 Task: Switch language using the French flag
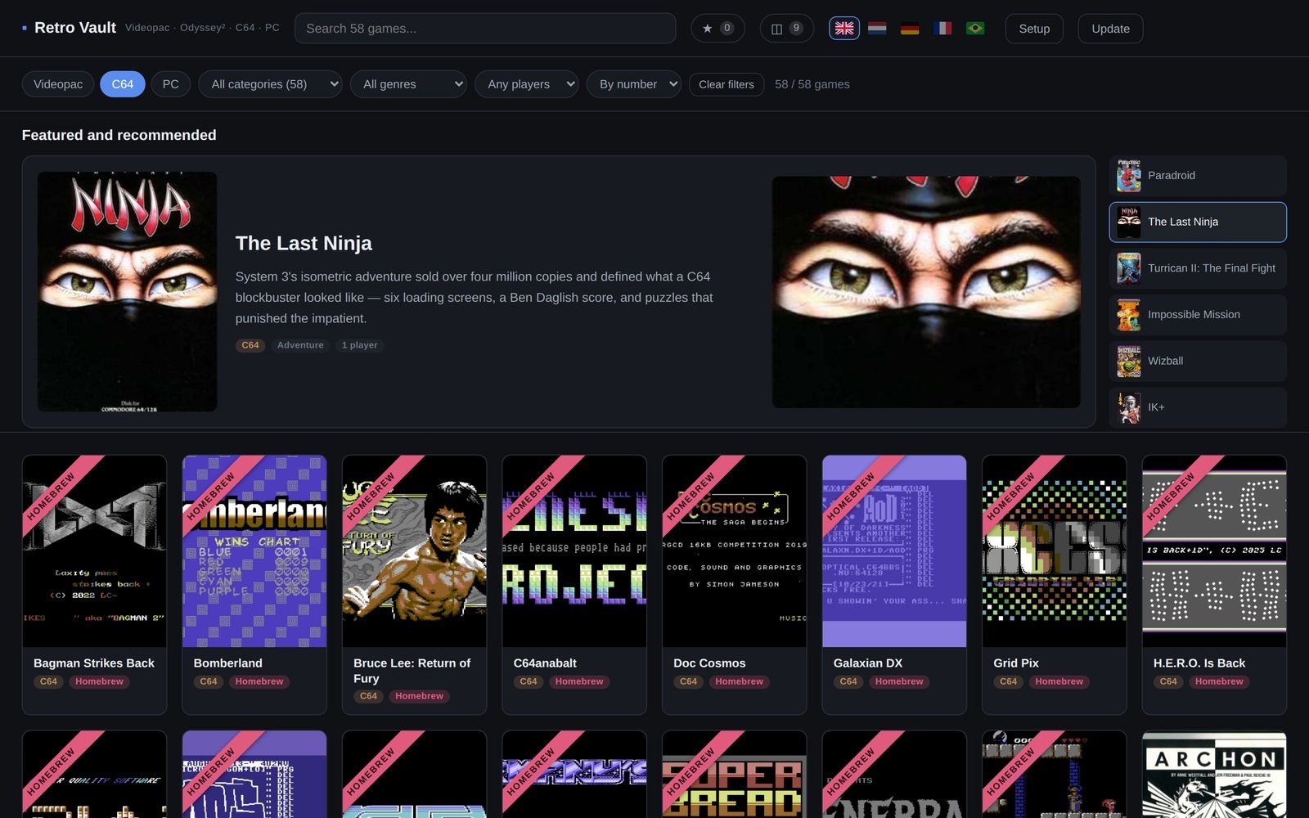(x=942, y=29)
